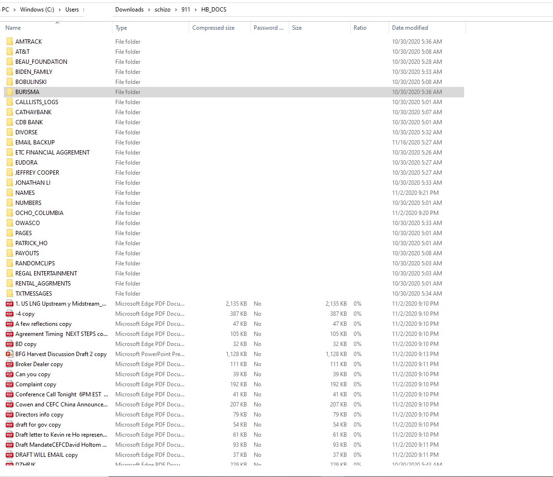
Task: Select NUMBERS folder name
Action: coord(28,203)
